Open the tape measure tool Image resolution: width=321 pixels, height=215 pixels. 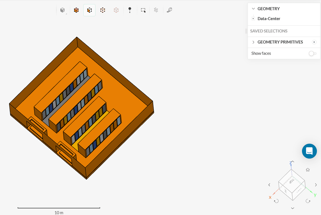point(169,10)
